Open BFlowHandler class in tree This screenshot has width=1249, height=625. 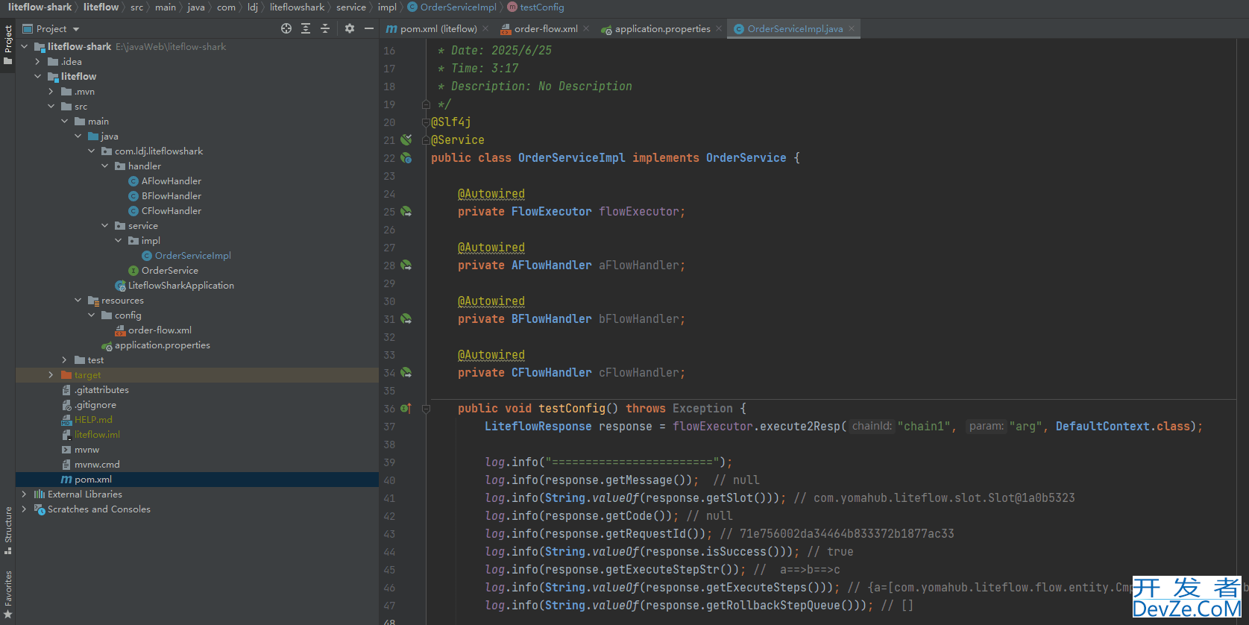pos(171,195)
